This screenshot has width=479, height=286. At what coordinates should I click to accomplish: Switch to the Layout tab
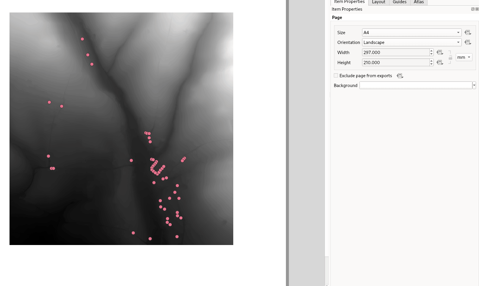pyautogui.click(x=378, y=2)
